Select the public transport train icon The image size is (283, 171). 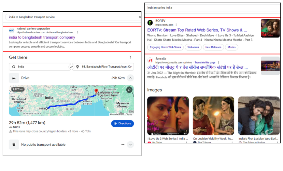click(14, 145)
